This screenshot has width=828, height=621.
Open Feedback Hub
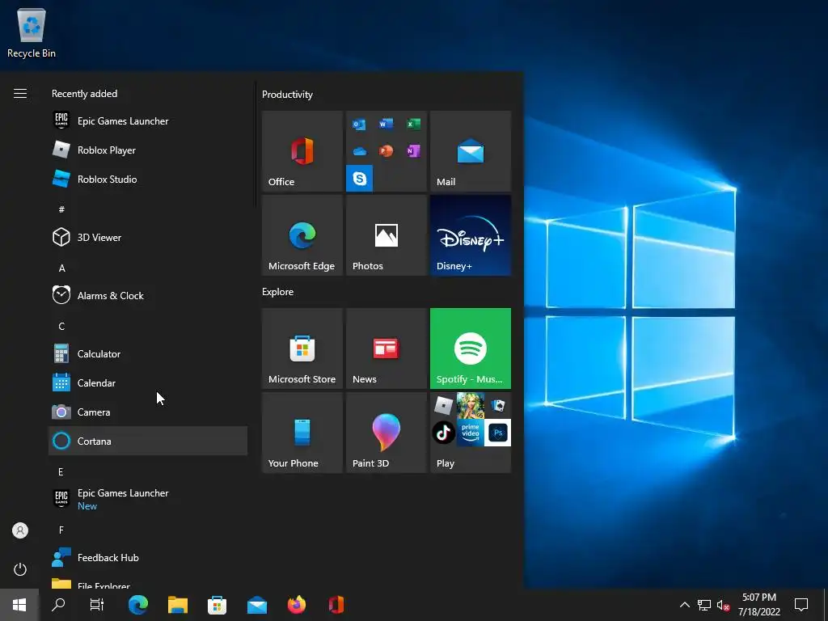pos(148,558)
